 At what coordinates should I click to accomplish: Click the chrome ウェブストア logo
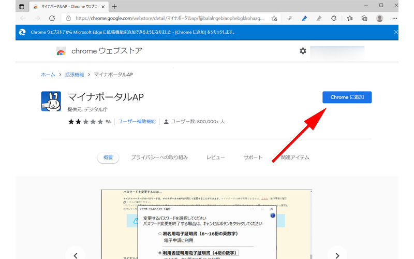(x=99, y=51)
